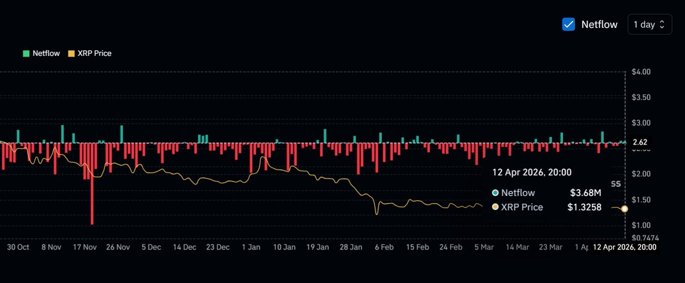Click the green Netflow legend swatch

tap(26, 54)
